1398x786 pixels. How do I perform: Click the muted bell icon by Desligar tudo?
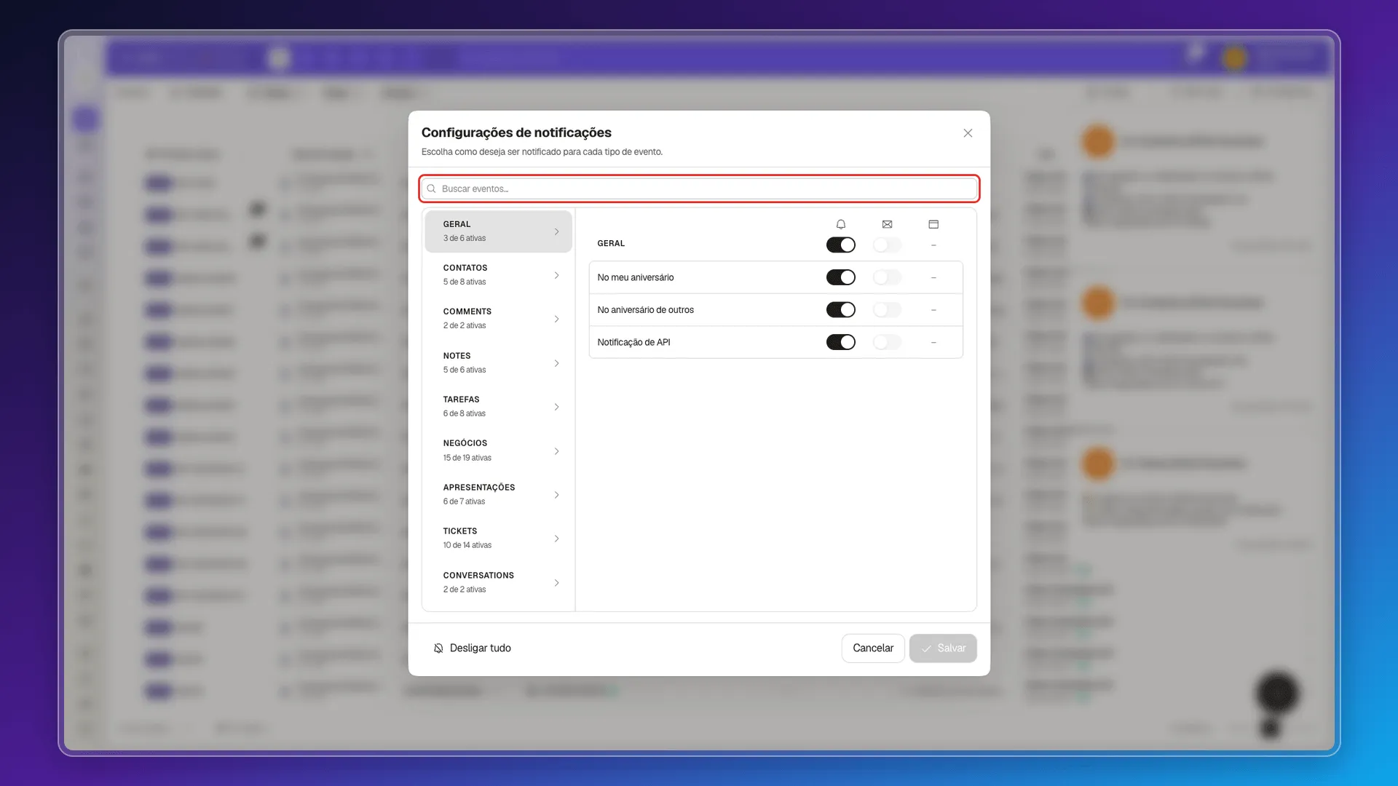[438, 648]
